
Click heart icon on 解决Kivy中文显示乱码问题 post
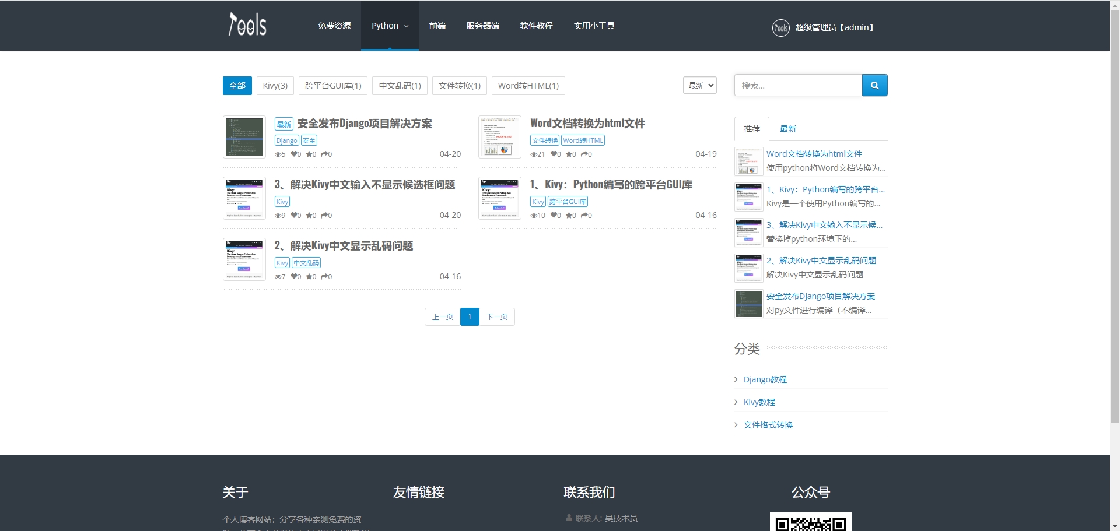click(293, 277)
